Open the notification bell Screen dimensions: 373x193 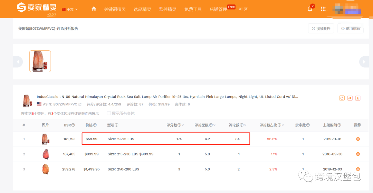310,9
